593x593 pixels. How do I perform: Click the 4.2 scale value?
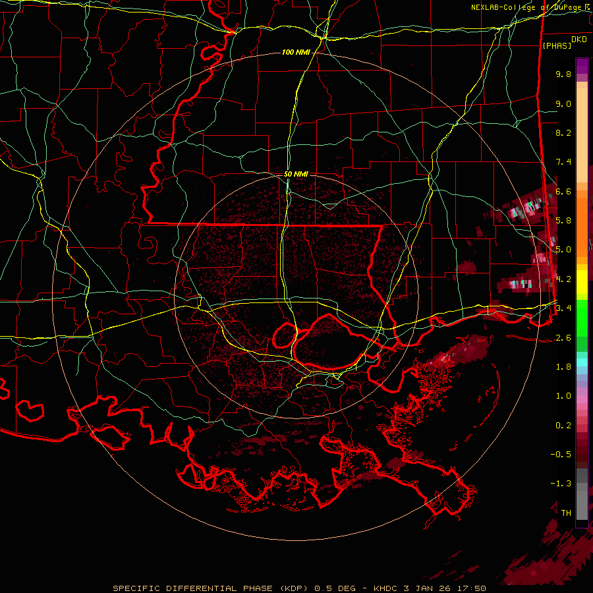point(563,279)
